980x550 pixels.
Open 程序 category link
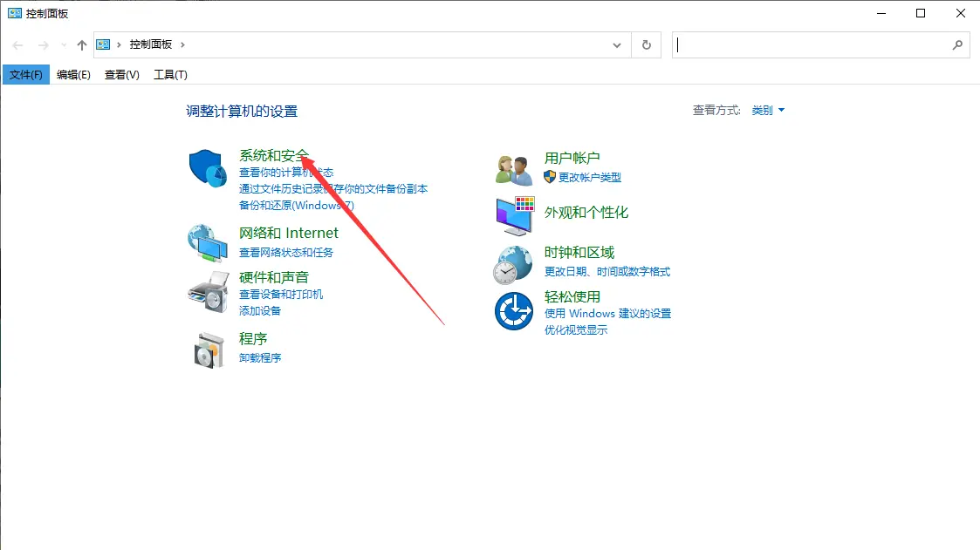[x=253, y=339]
